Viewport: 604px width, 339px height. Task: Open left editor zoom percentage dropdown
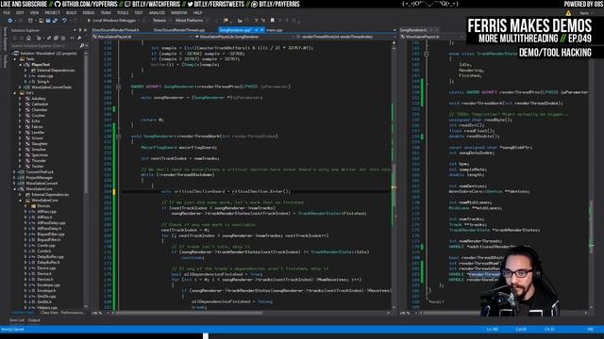tap(99, 313)
